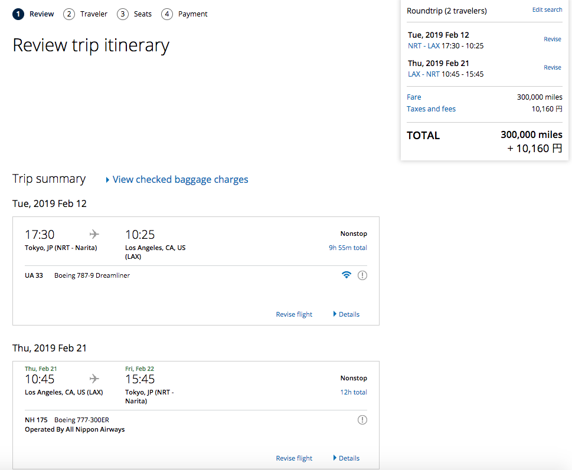
Task: Select step 1 Review circle
Action: (18, 14)
